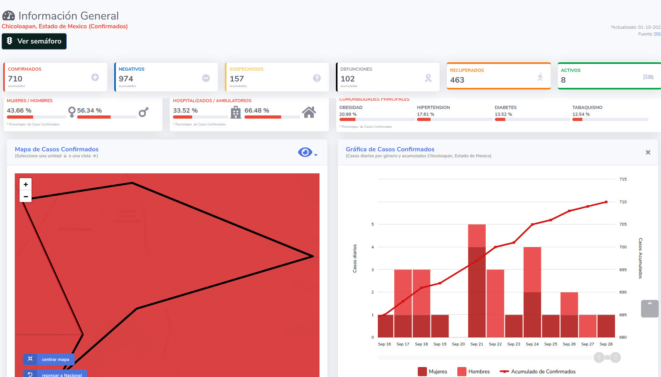This screenshot has height=377, width=661.
Task: Click the scroll-to-top arrow button
Action: point(649,309)
